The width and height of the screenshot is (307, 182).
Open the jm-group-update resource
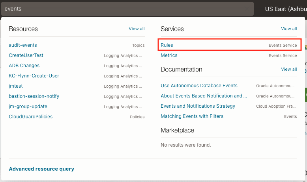pos(28,107)
